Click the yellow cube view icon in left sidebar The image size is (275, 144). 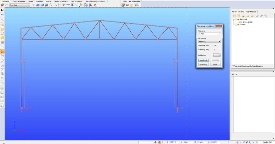(2, 38)
